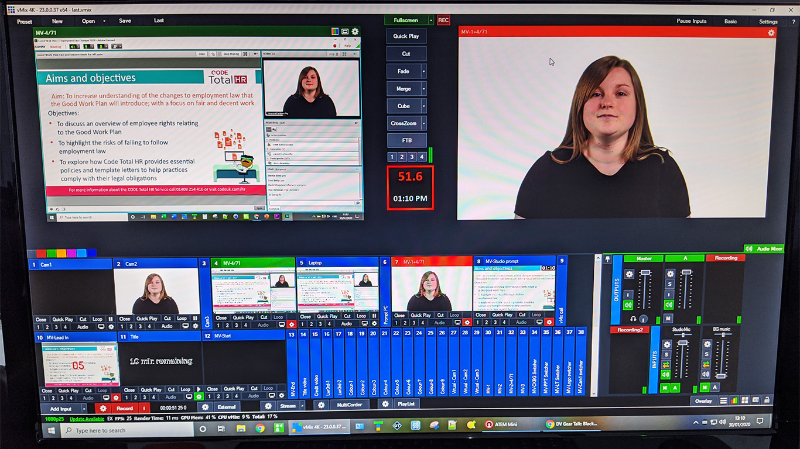Expand the Add Input dropdown arrow
This screenshot has width=800, height=449.
[84, 409]
